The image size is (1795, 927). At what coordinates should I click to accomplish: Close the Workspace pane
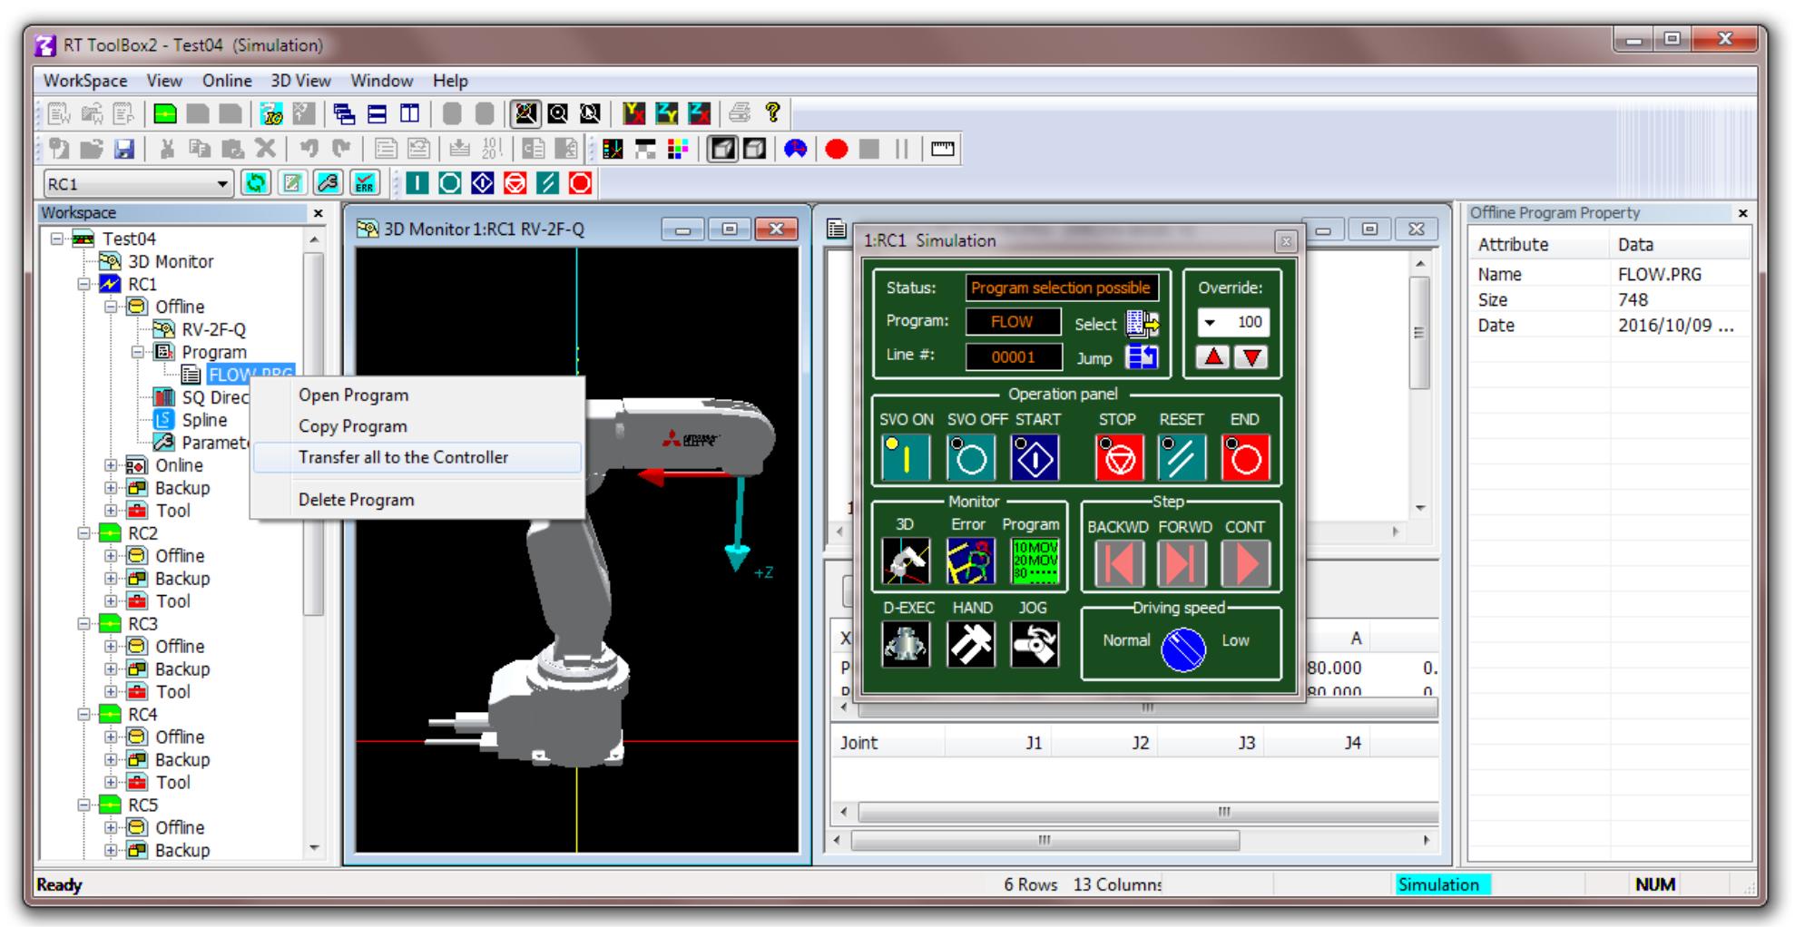318,213
